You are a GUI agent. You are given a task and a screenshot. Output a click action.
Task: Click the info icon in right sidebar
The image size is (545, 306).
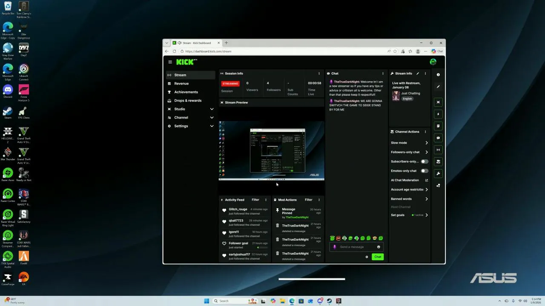coord(438,75)
